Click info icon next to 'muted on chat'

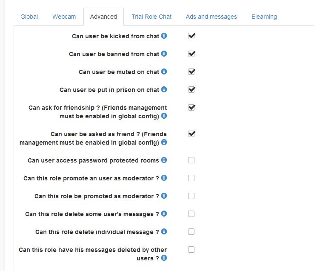click(x=164, y=72)
